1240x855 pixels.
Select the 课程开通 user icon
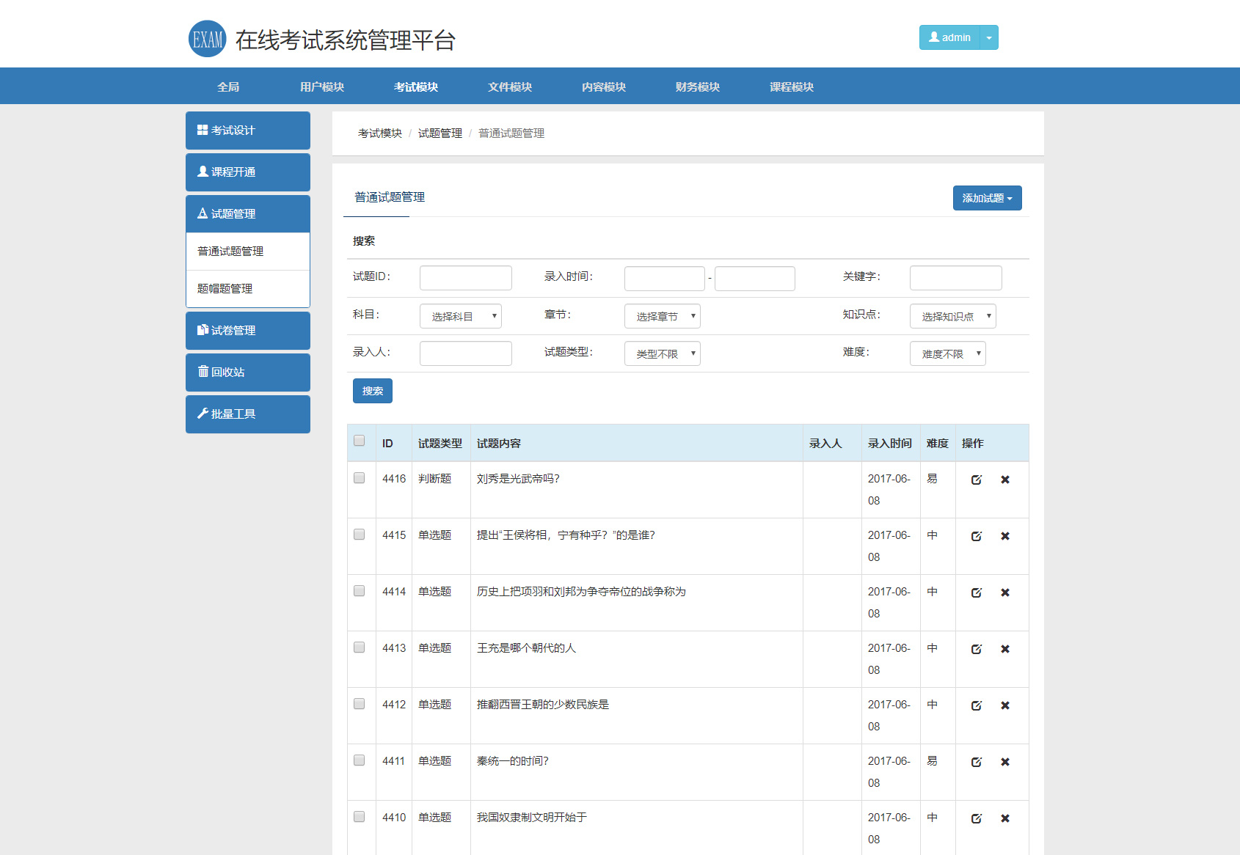(201, 172)
